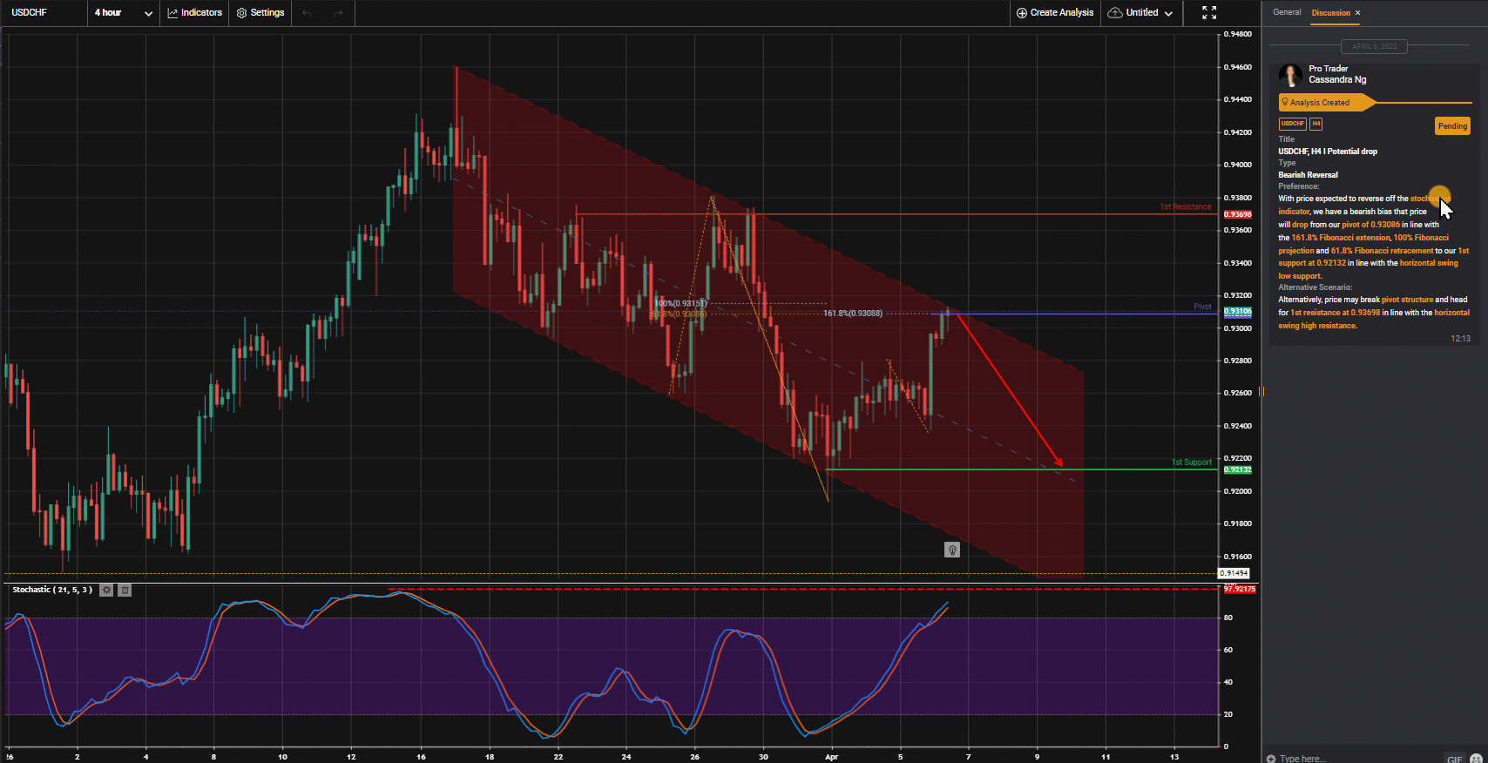Click the 97.92175 stochastic value label
1488x763 pixels.
[x=1239, y=589]
